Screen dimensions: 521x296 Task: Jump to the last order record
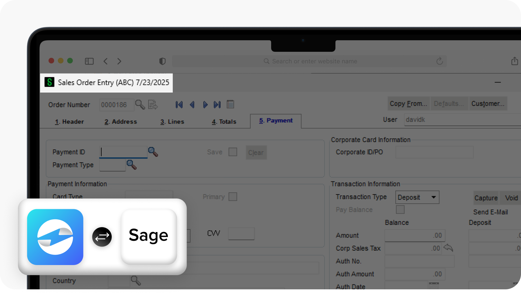(217, 104)
